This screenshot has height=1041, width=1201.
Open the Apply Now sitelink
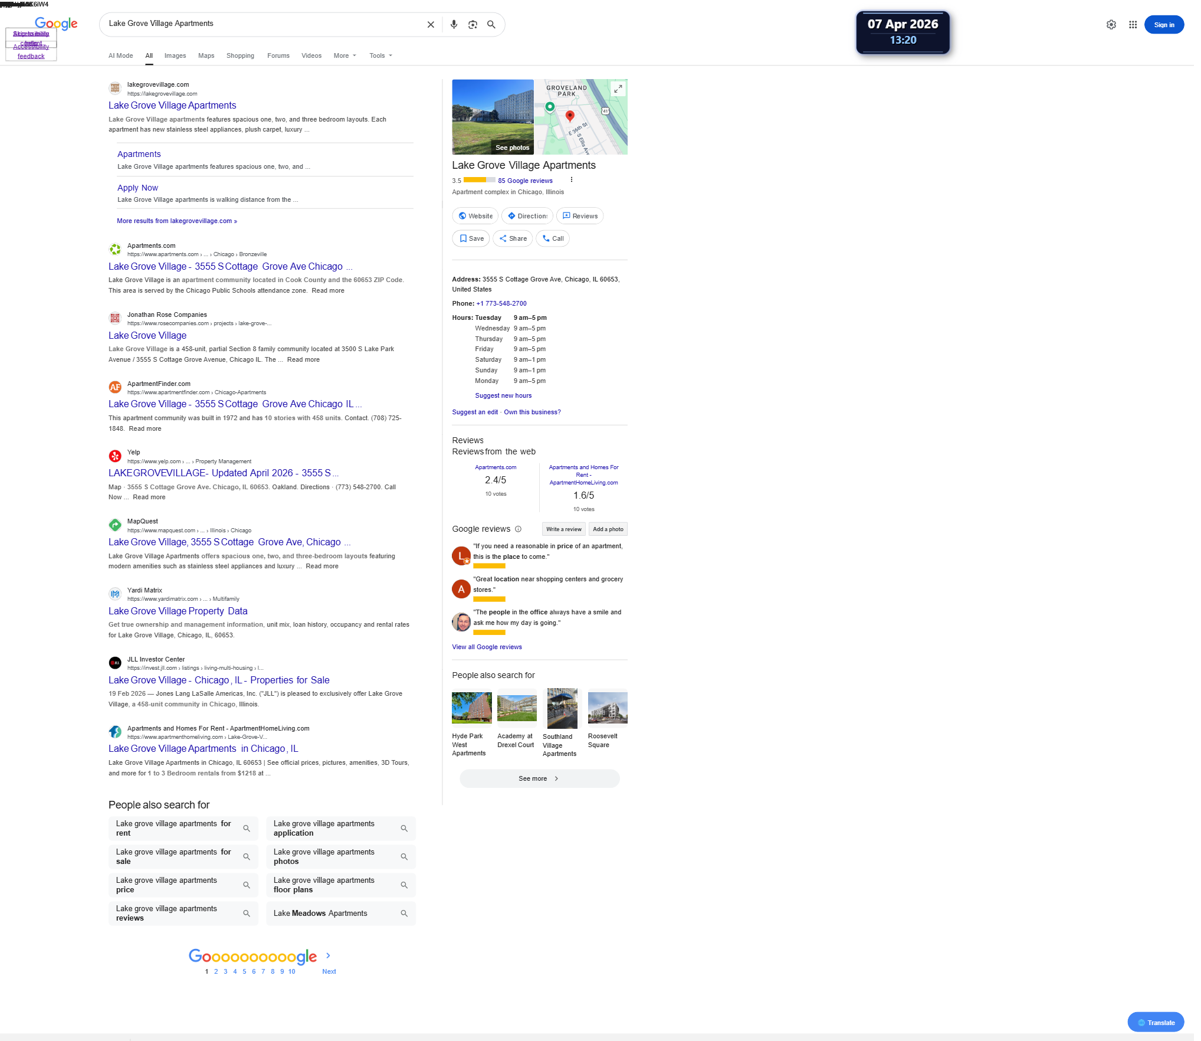pyautogui.click(x=137, y=188)
